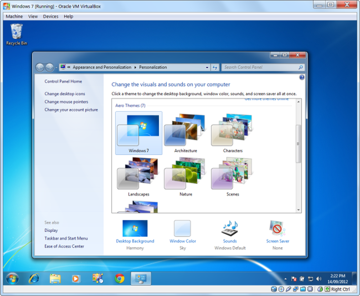Click the Action Center flag tray icon
This screenshot has width=360, height=296.
[x=294, y=279]
